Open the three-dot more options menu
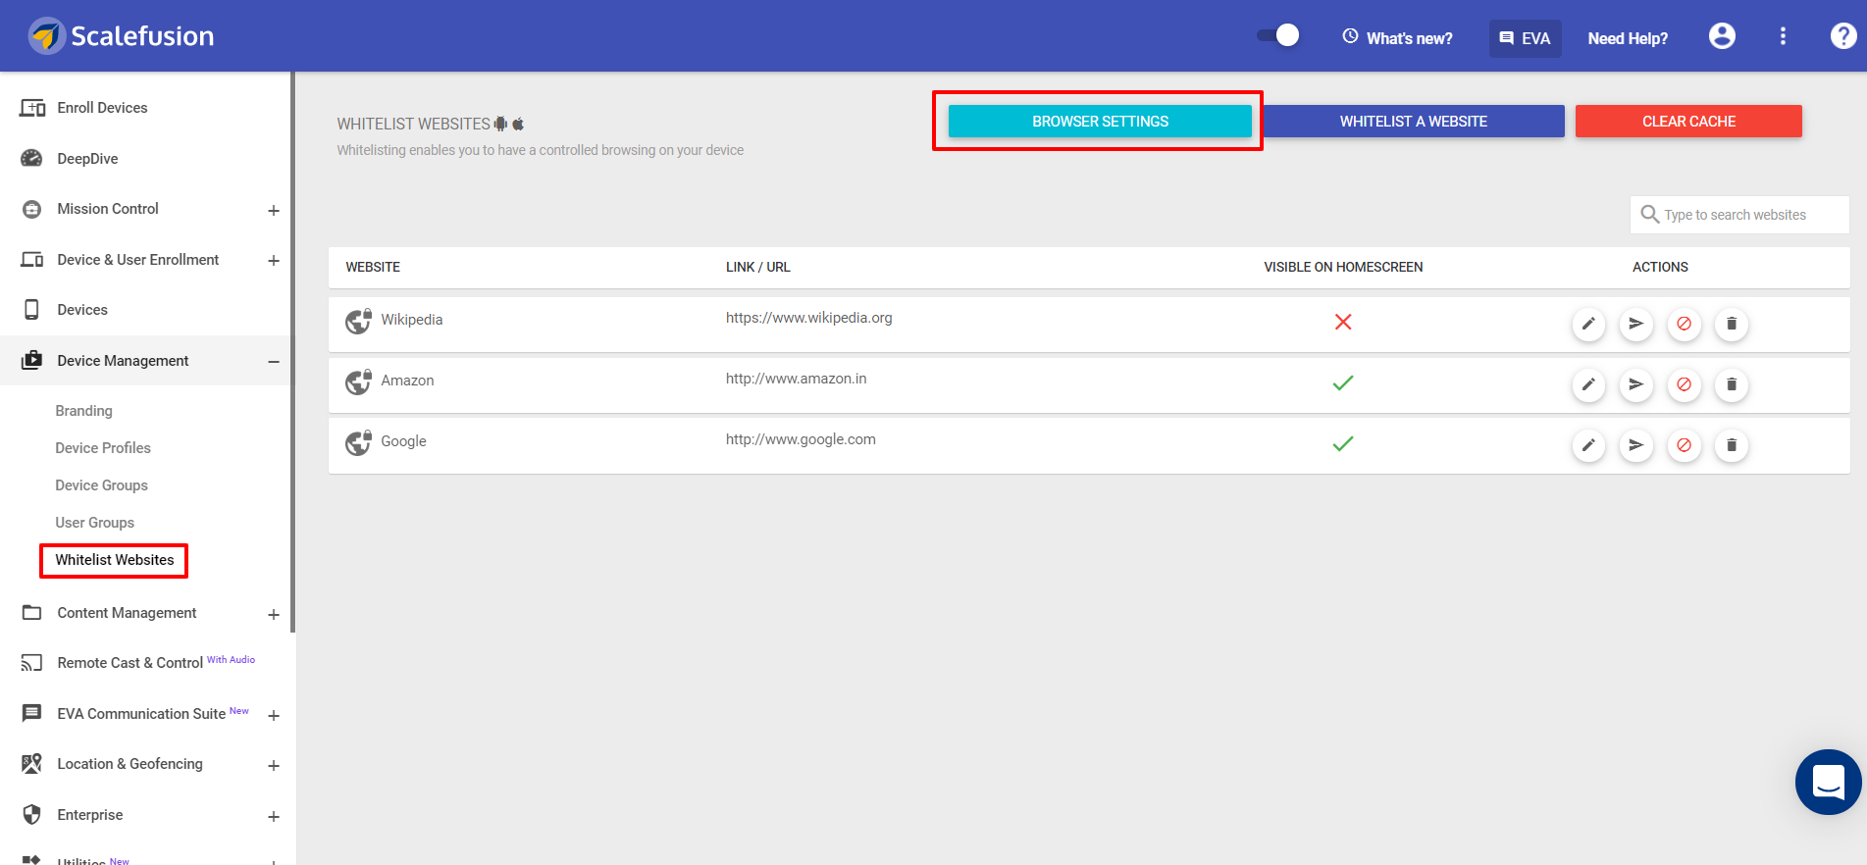Viewport: 1867px width, 865px height. click(1783, 36)
